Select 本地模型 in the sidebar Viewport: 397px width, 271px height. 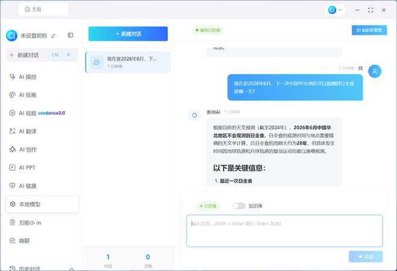[42, 204]
